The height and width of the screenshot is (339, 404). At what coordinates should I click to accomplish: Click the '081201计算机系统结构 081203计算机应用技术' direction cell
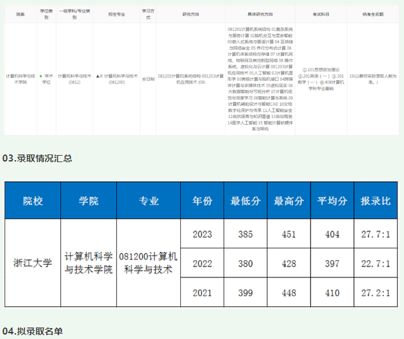[190, 79]
